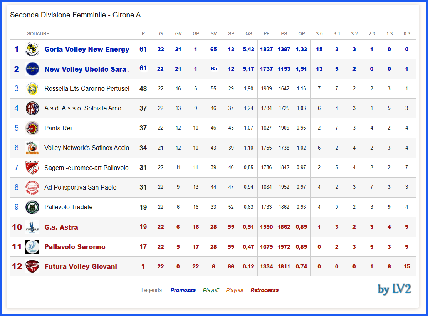Viewport: 428px width, 316px height.
Task: Click Gorla Volley's 5,42 QS value
Action: 248,49
